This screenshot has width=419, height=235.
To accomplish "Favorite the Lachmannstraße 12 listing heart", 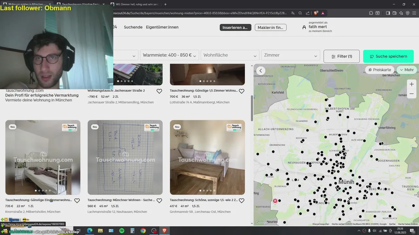I will point(159,200).
